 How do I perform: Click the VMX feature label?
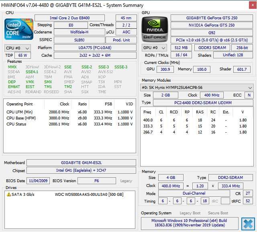[30, 82]
